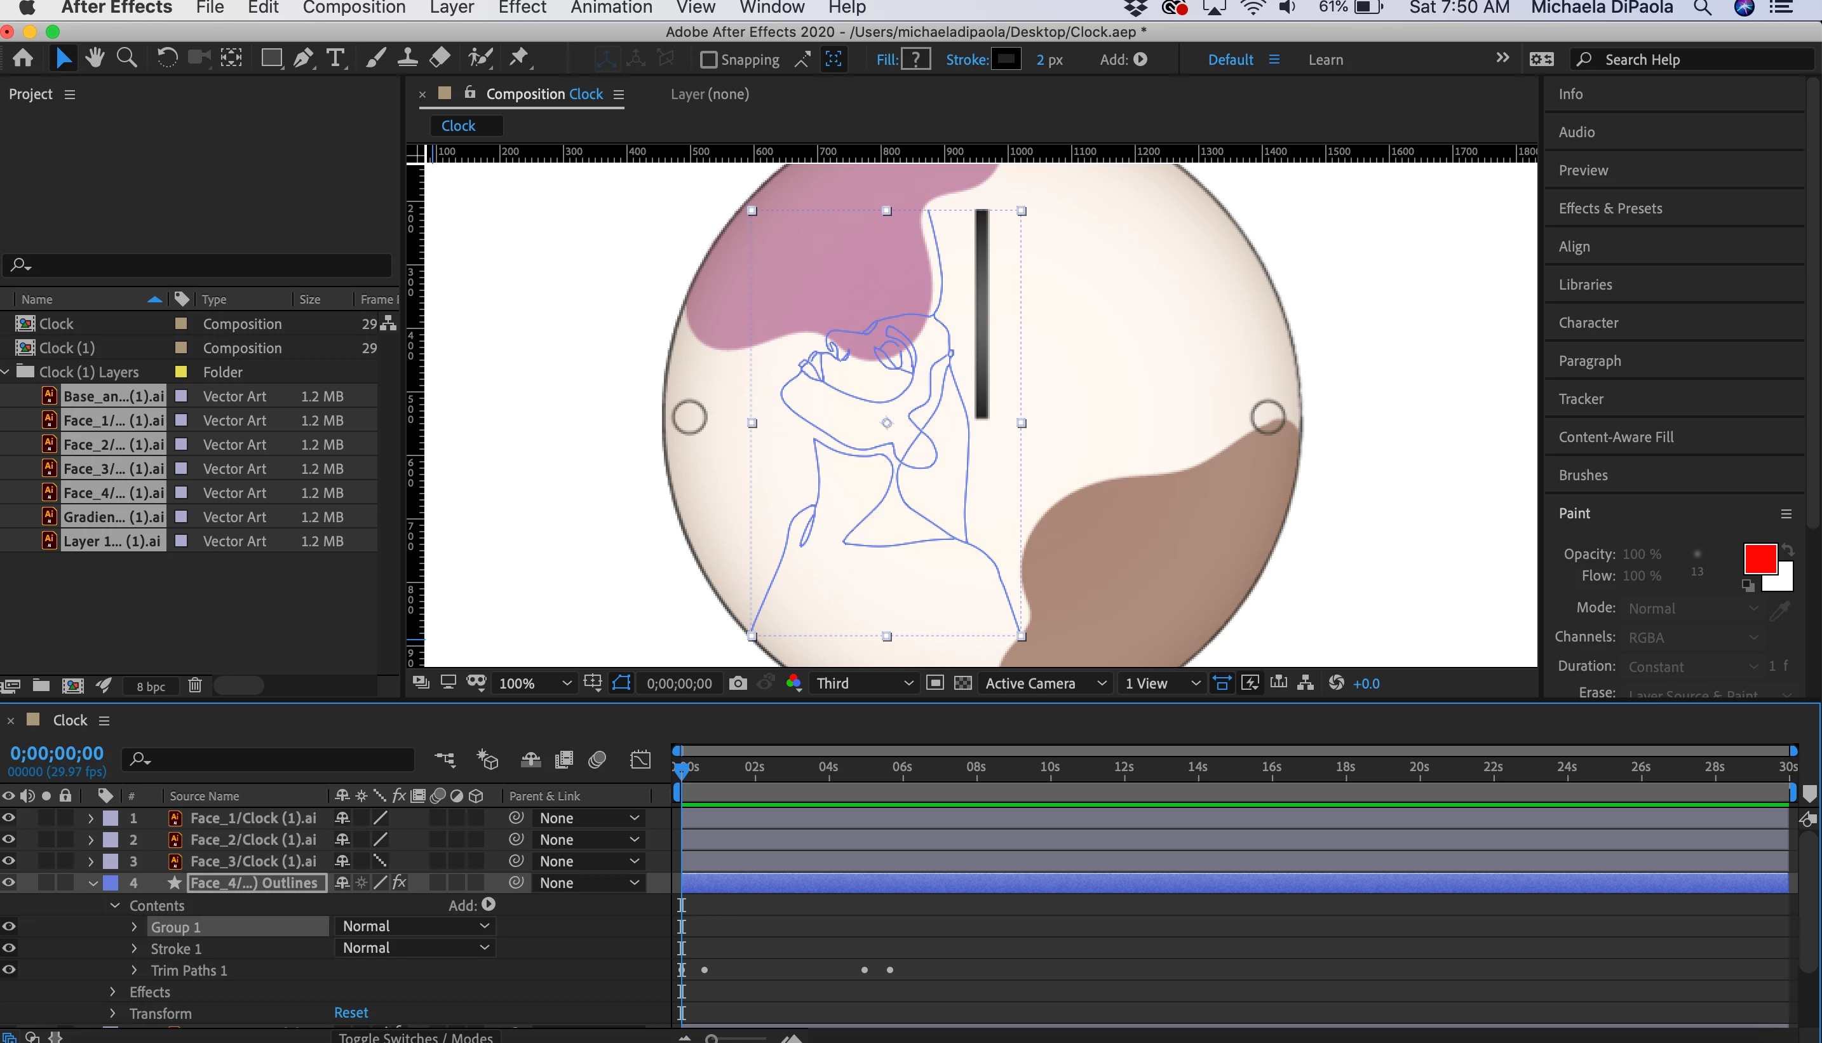Click the snapshot camera icon
1822x1043 pixels.
click(738, 683)
